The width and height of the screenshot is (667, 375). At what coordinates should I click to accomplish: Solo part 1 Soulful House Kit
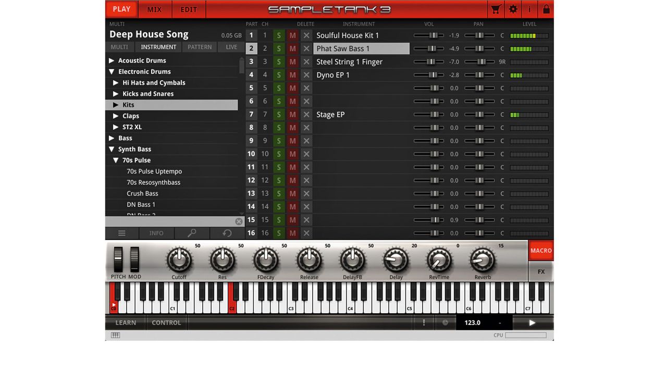[279, 35]
